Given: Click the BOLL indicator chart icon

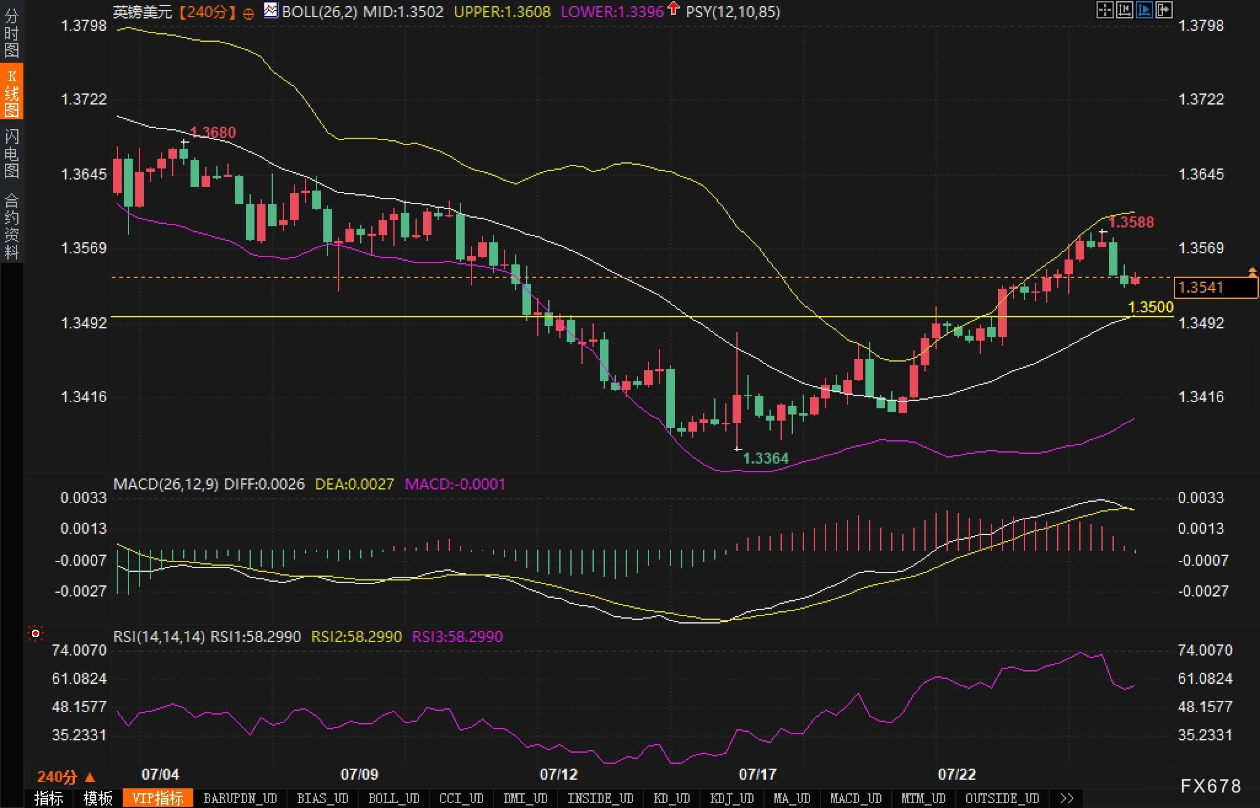Looking at the screenshot, I should pos(270,10).
